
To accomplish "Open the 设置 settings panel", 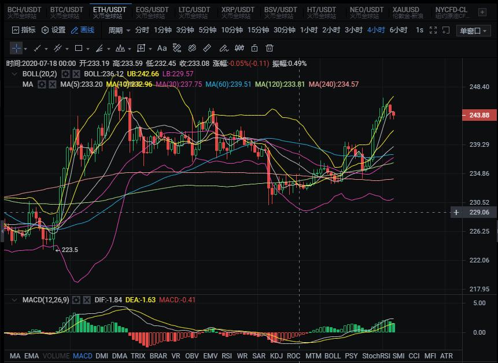I will click(54, 30).
